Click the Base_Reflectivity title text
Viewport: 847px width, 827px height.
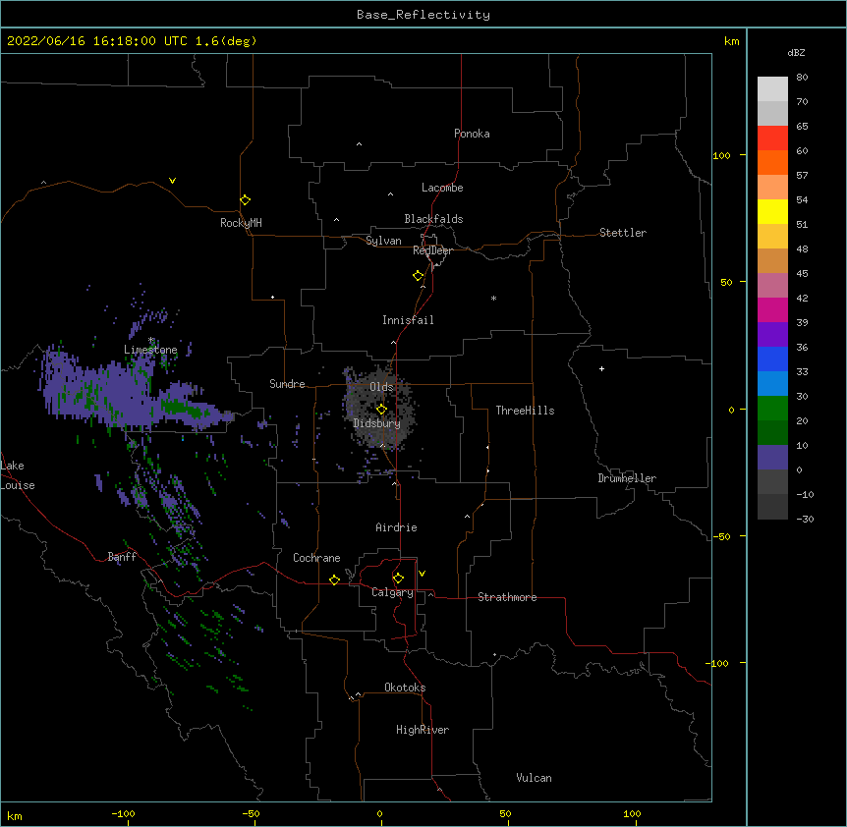coord(423,15)
